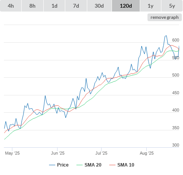Click the May '25 axis label

(x=12, y=153)
